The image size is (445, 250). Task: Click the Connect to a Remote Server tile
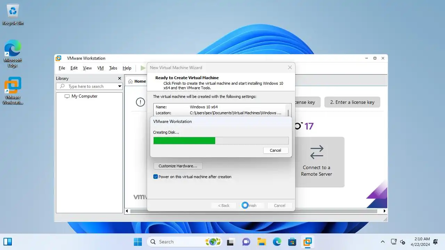point(316,162)
